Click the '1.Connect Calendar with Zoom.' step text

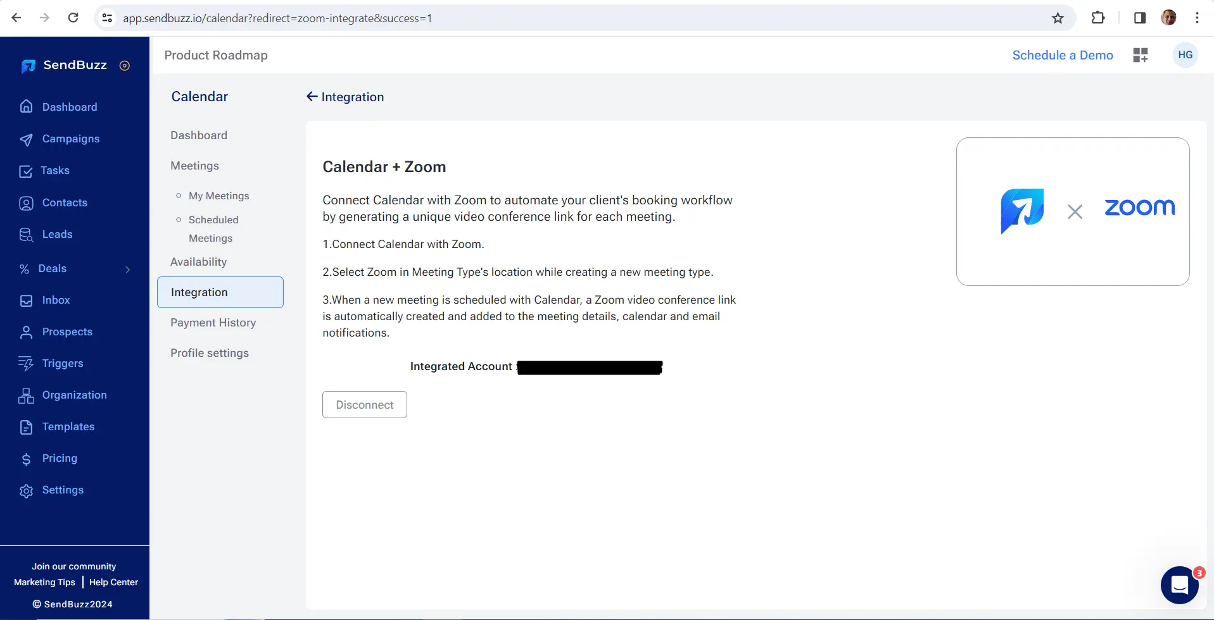(x=403, y=244)
